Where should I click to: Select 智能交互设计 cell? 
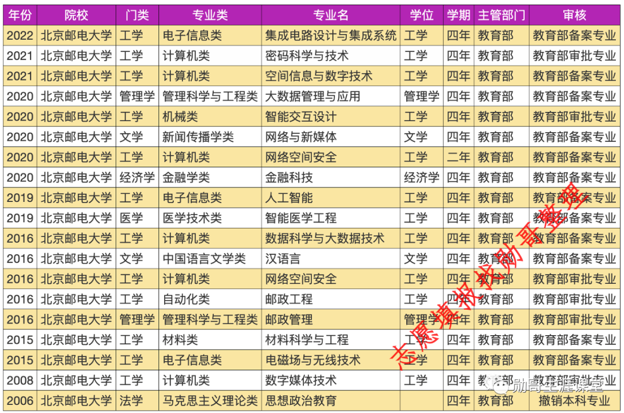(330, 117)
